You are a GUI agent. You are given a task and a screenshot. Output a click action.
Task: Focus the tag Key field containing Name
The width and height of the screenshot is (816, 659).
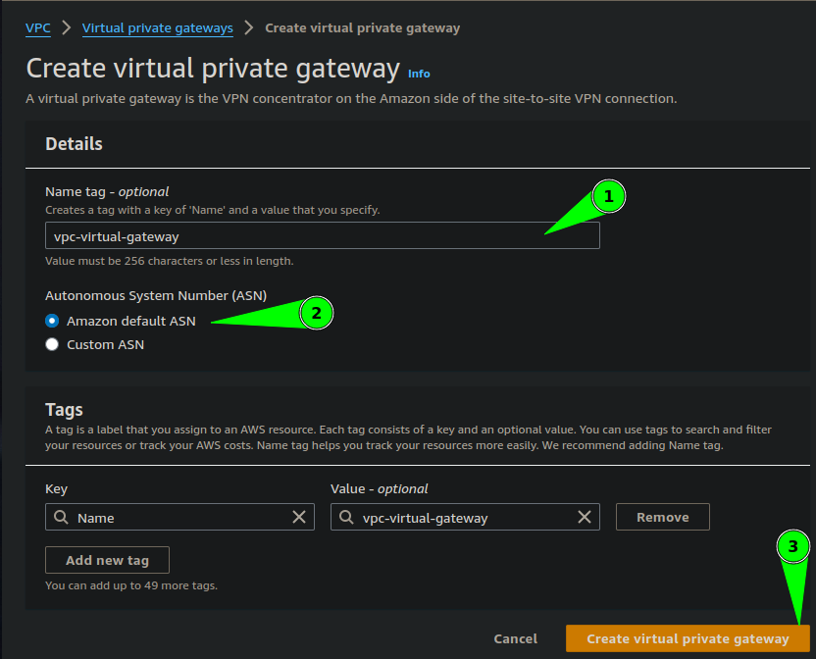pyautogui.click(x=180, y=517)
